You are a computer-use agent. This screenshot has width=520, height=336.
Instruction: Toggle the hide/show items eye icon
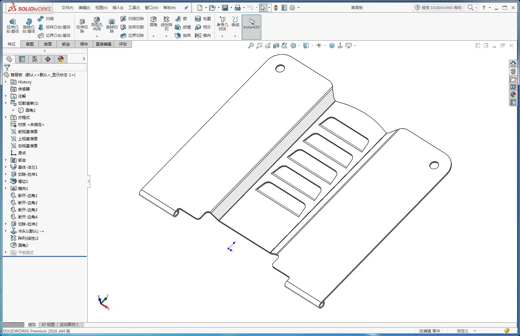click(x=319, y=46)
